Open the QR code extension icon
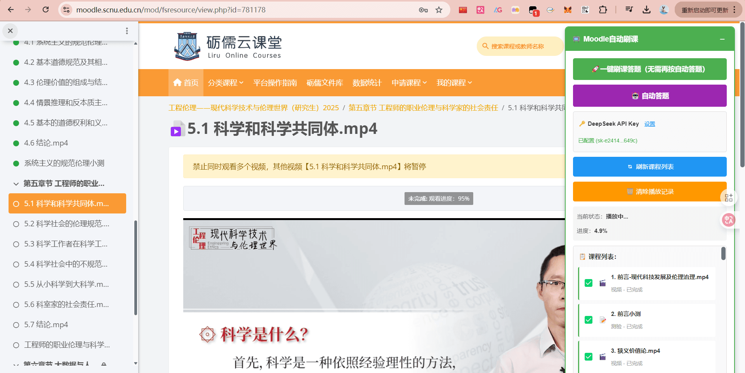Viewport: 745px width, 373px height. pyautogui.click(x=585, y=10)
